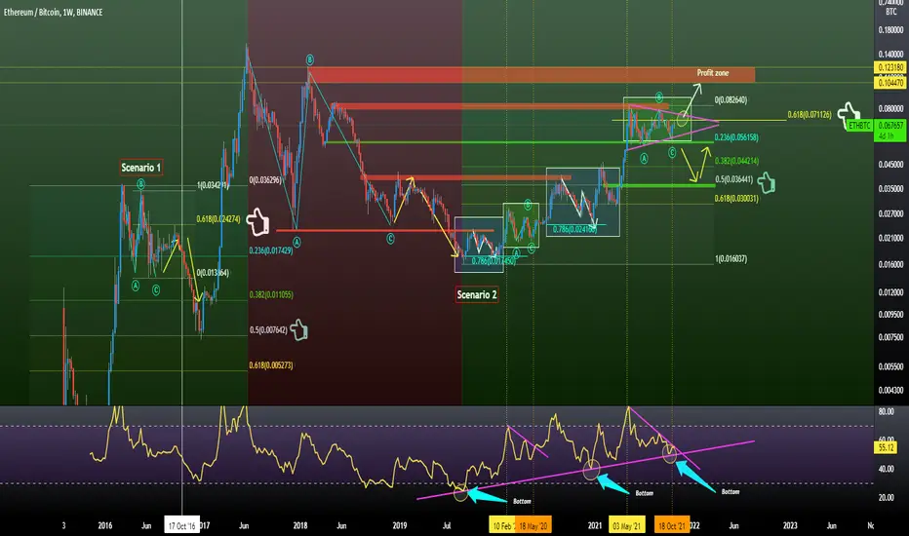Select the 03 May '21 date marker
Screen dimensions: 909x536
(627, 525)
